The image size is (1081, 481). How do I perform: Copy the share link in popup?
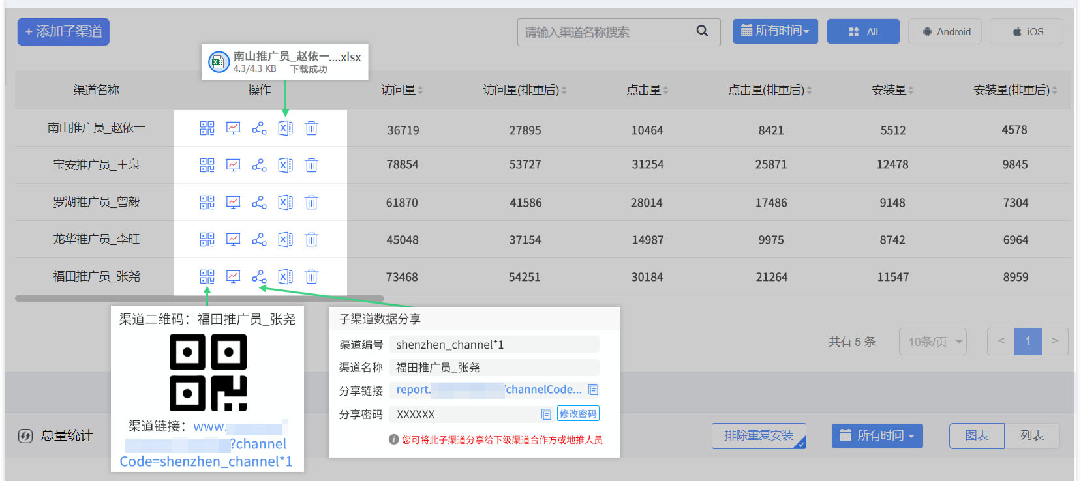click(x=593, y=390)
